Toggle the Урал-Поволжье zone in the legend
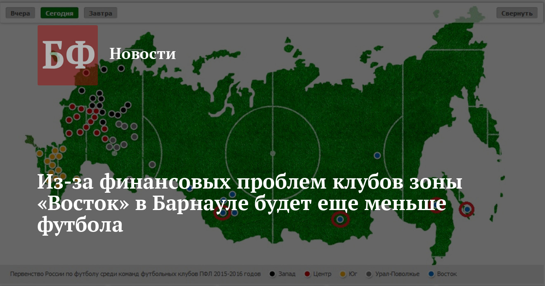The image size is (545, 286). (393, 274)
